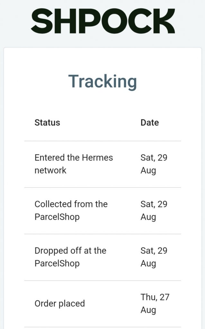Click the divider line below the Status header
Viewport: 205px width, 329px height.
coord(102,141)
